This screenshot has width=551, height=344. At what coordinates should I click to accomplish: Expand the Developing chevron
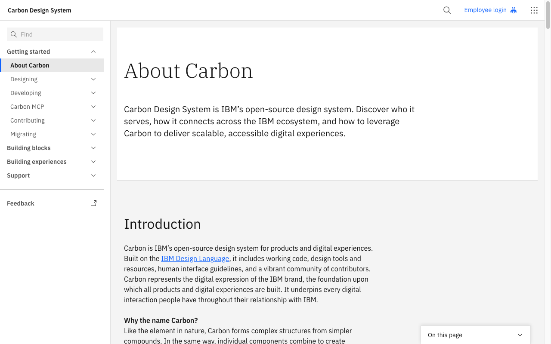pos(93,93)
